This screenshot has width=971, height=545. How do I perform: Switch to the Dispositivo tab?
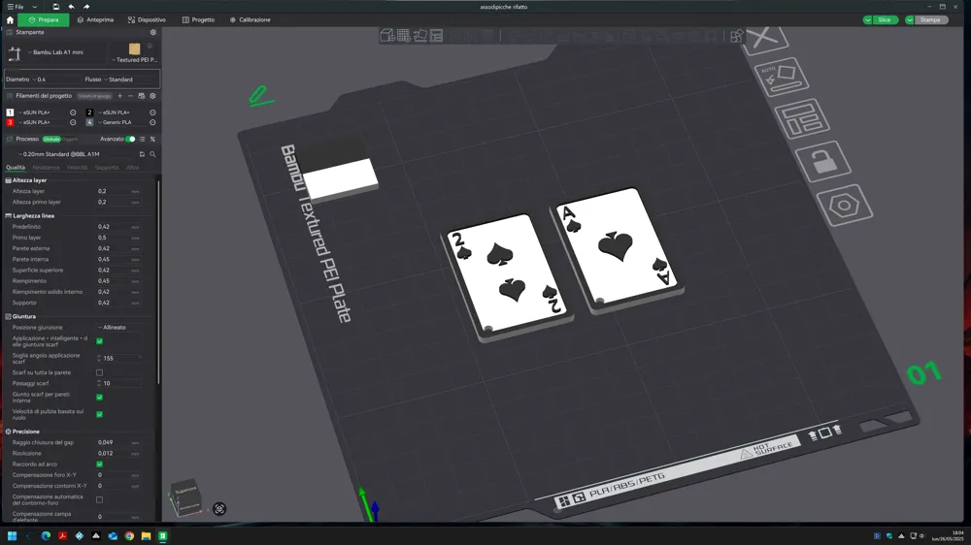pos(147,19)
